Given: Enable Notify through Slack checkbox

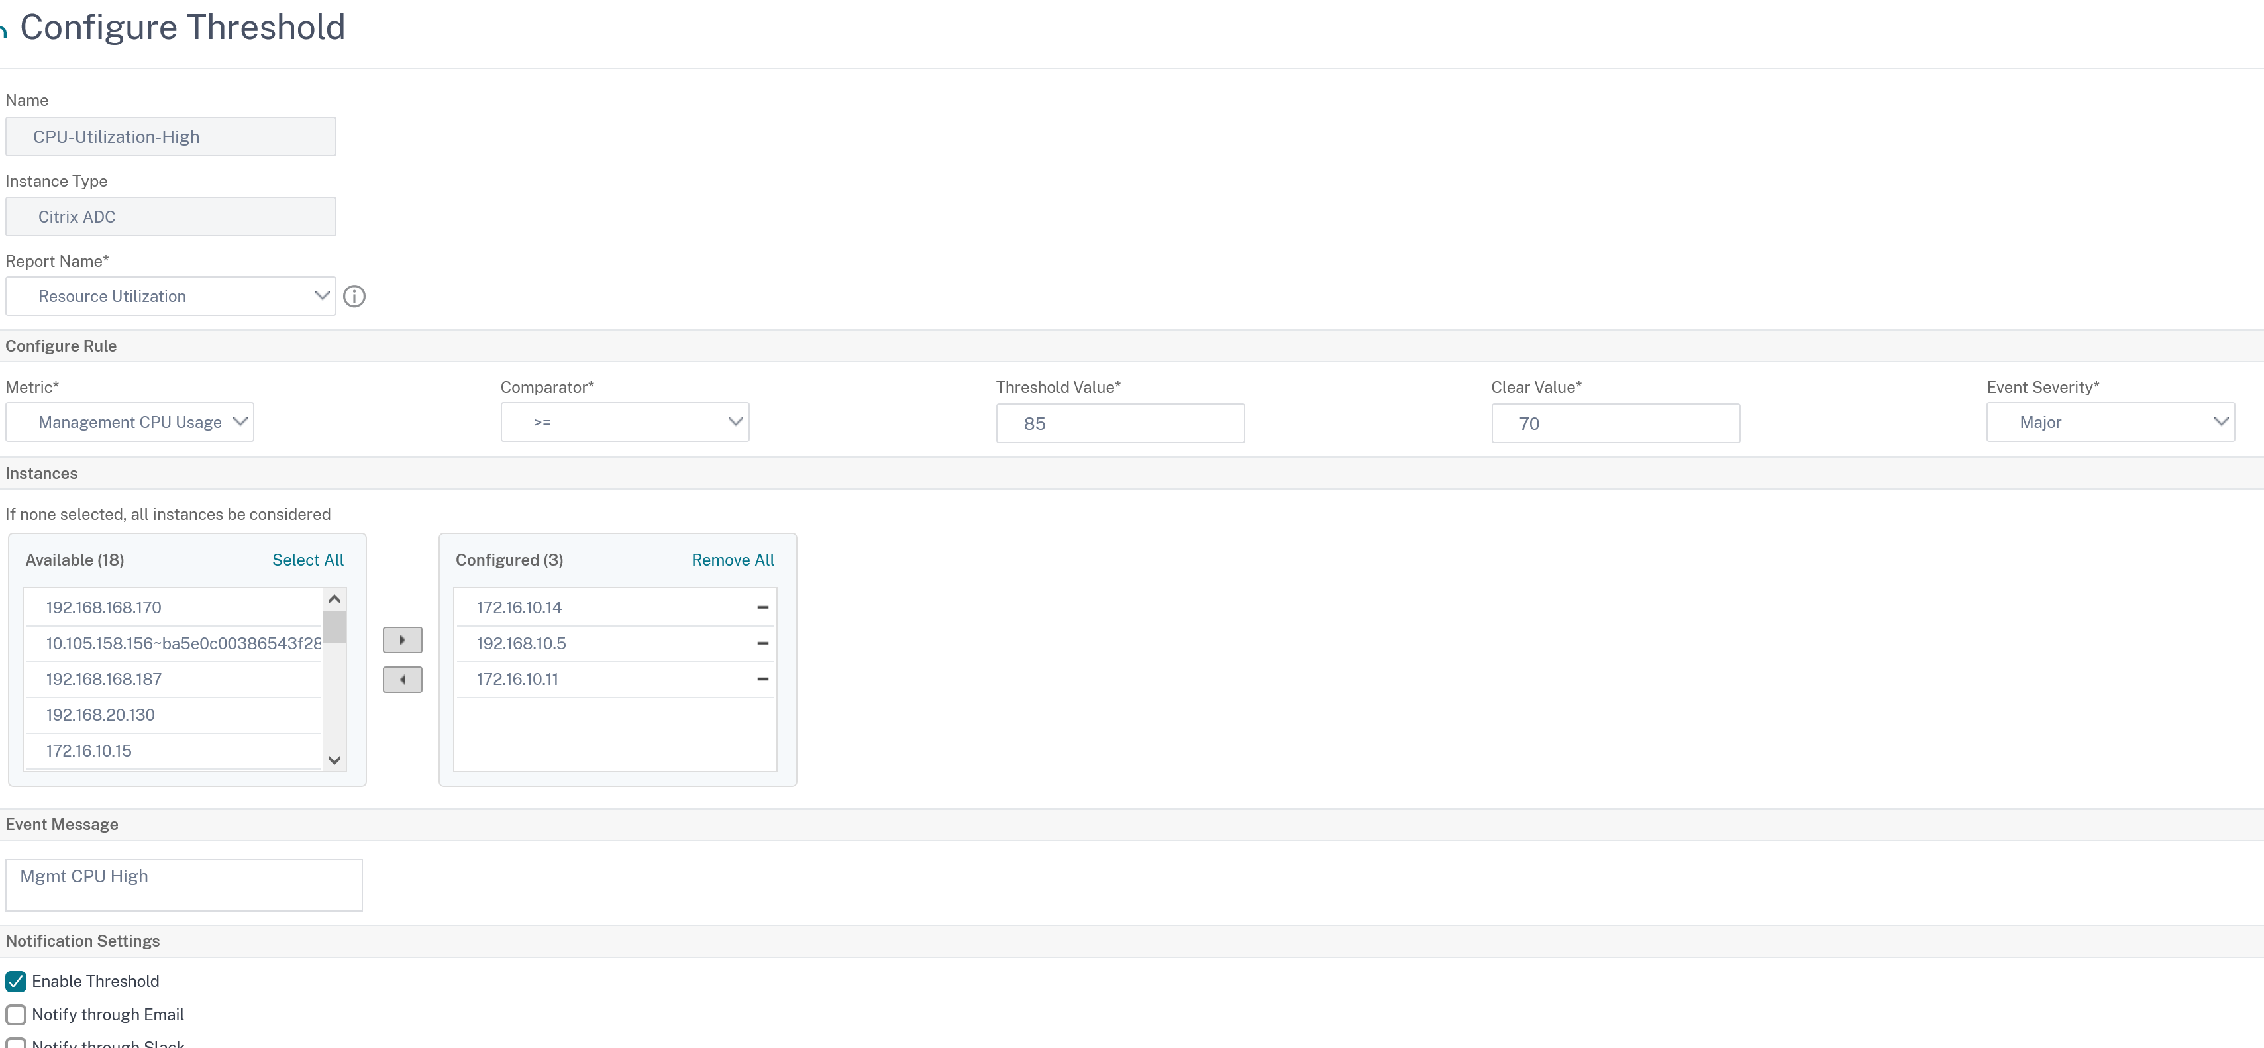Looking at the screenshot, I should click(x=16, y=1043).
